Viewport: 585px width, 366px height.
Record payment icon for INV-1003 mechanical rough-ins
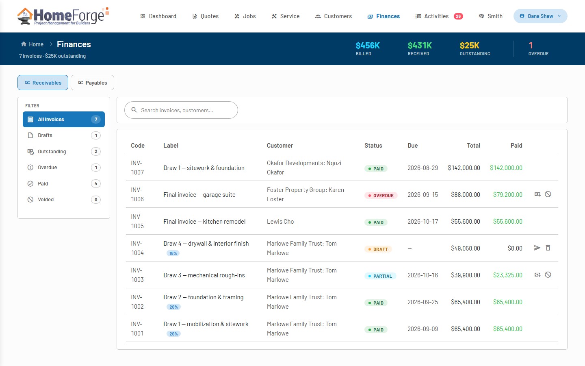coord(537,275)
